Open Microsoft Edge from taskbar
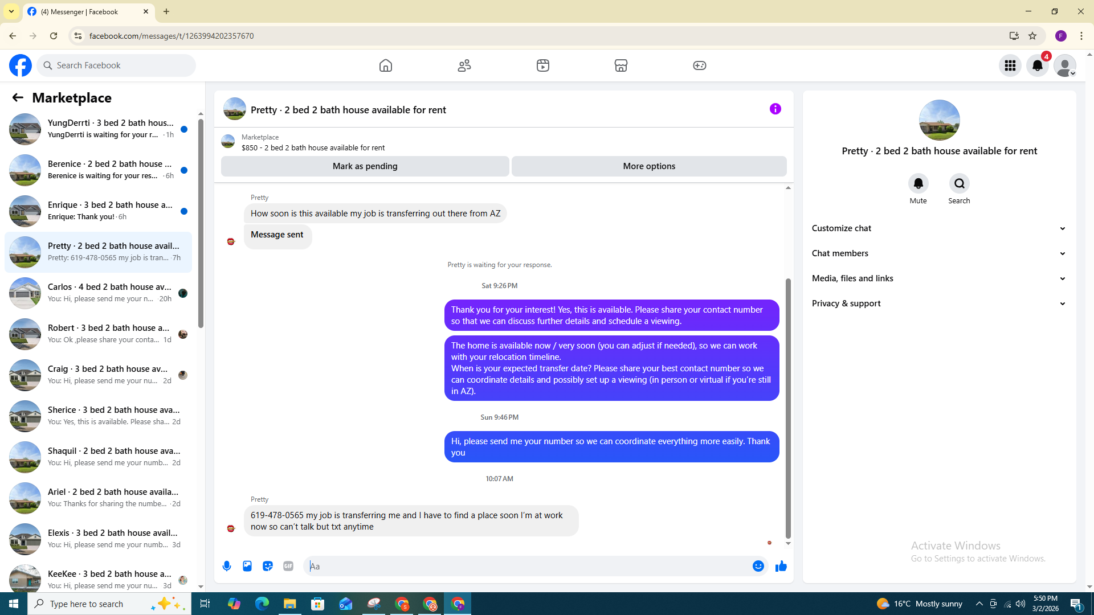Image resolution: width=1094 pixels, height=615 pixels. click(262, 604)
